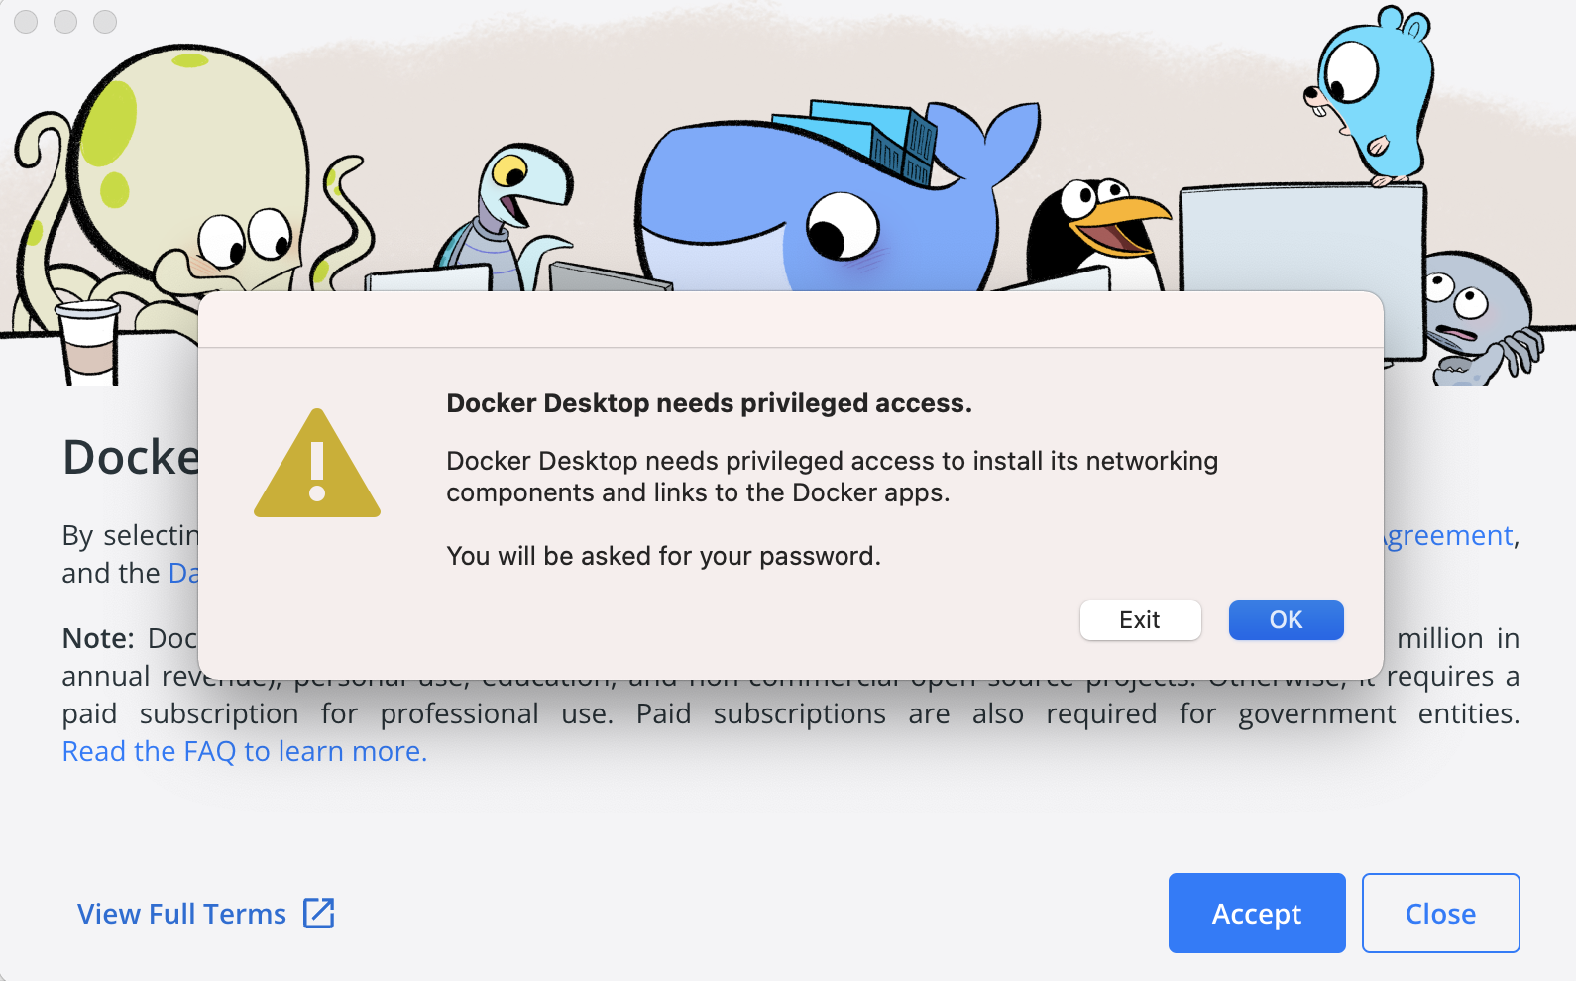Click the external-link icon next to View Full Terms
Viewport: 1576px width, 981px height.
(x=319, y=913)
